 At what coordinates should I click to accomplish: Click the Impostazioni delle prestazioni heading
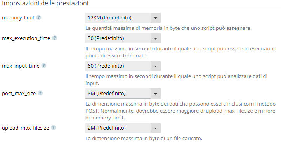(x=45, y=3)
